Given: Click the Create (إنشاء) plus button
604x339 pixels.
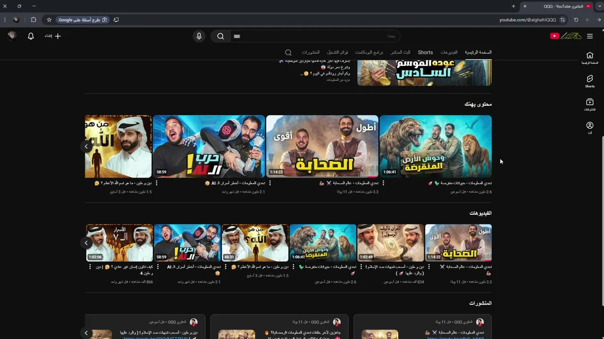Looking at the screenshot, I should (x=53, y=36).
